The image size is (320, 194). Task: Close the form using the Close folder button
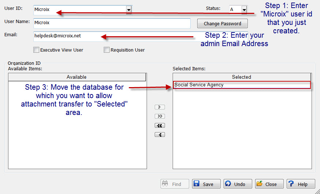tap(269, 184)
